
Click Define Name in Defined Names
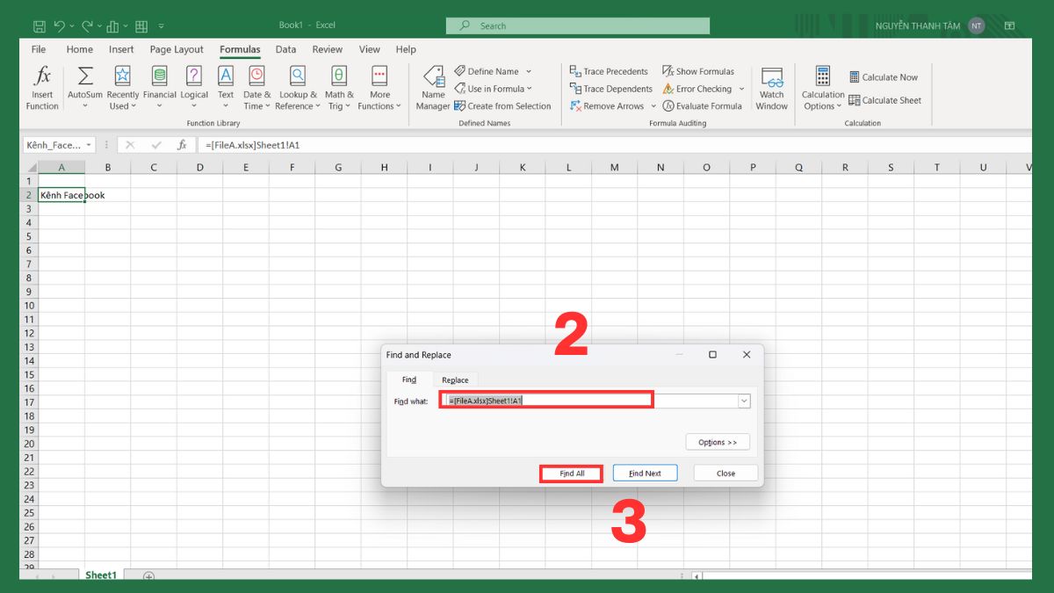[x=487, y=71]
